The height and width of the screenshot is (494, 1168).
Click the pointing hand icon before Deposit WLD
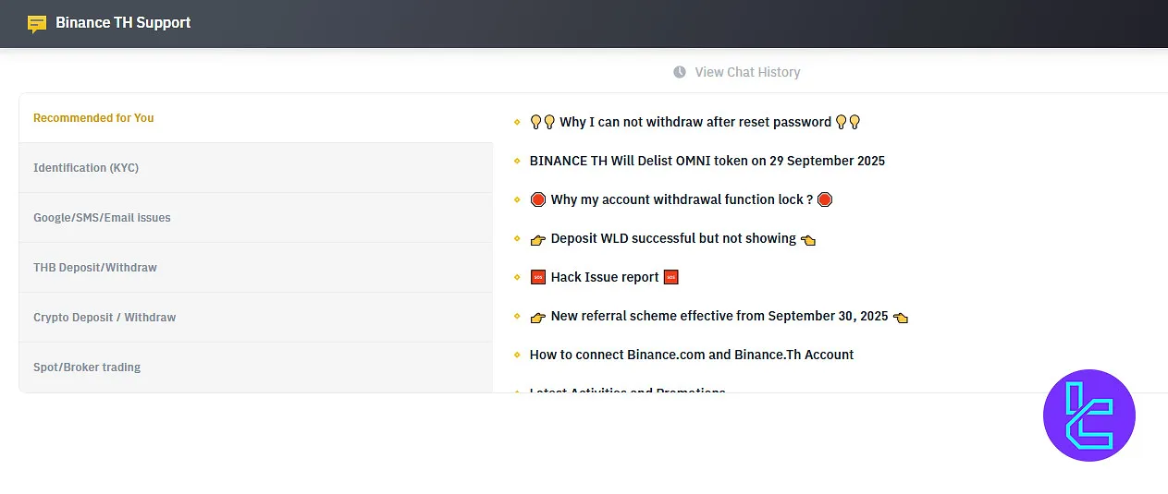coord(538,238)
